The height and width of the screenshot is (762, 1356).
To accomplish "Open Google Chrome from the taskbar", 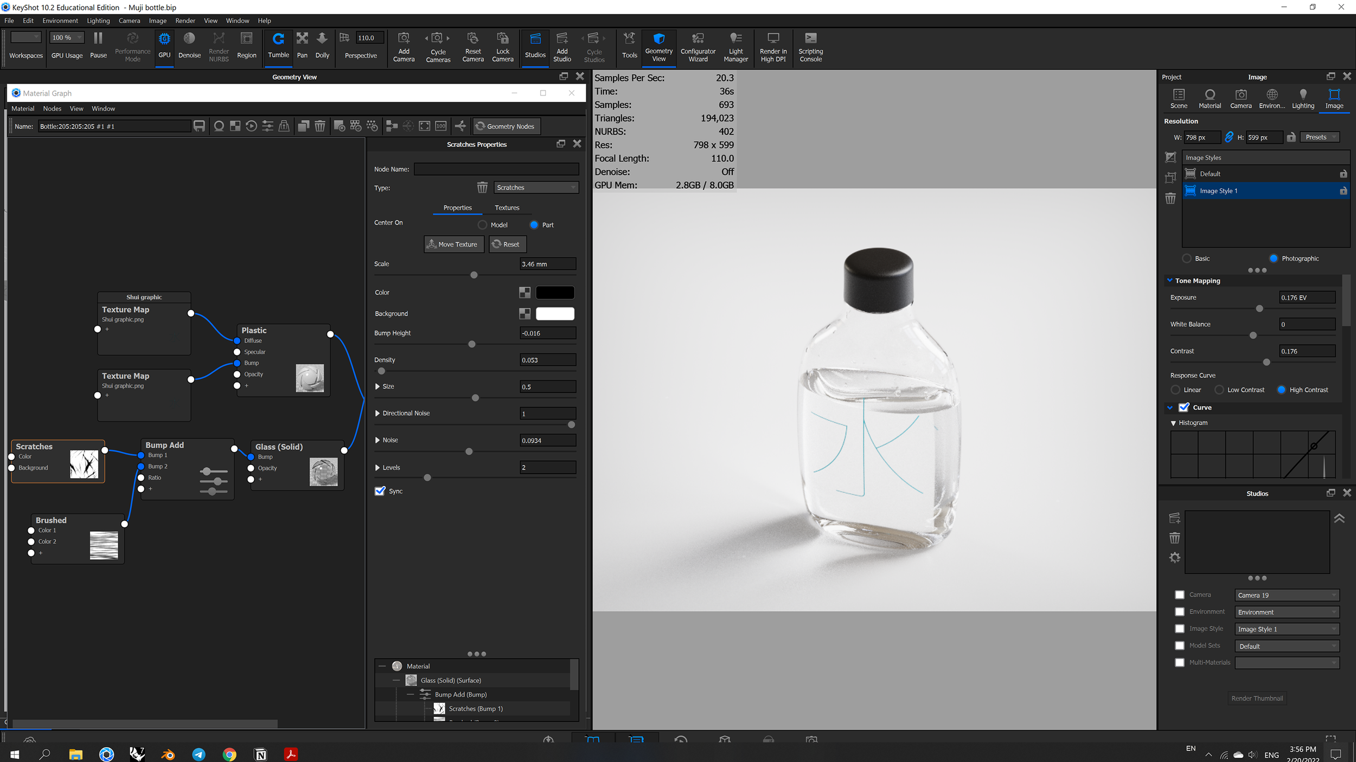I will [229, 754].
